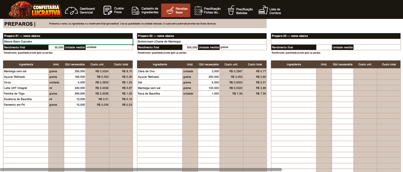Click the 'R$ 0,0036' unit cost cell
Screen dimensions: 403x172
[97, 88]
